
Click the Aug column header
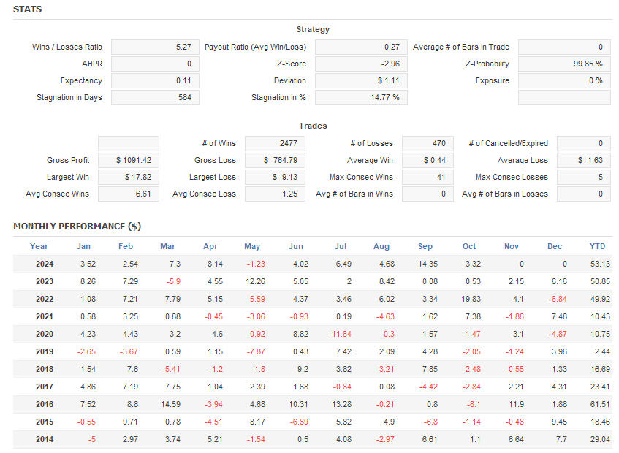[381, 247]
